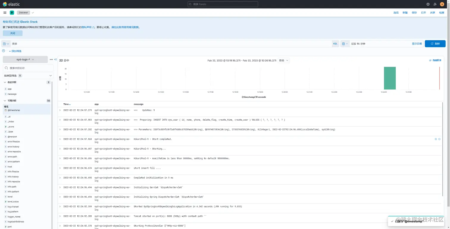The width and height of the screenshot is (450, 229).
Task: Click the filter options circle icon
Action: click(4, 51)
